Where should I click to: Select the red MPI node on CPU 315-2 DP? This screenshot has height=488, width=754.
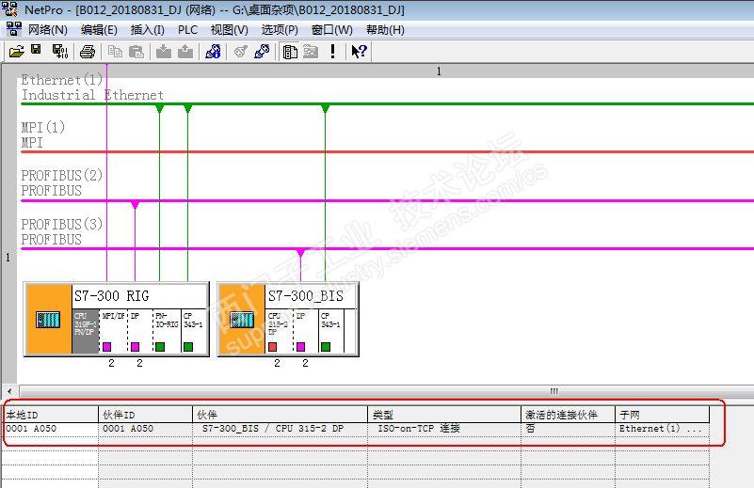(x=273, y=346)
